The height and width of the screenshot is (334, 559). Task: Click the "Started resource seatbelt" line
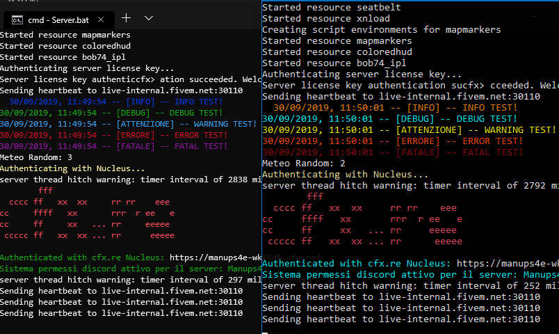coord(331,8)
